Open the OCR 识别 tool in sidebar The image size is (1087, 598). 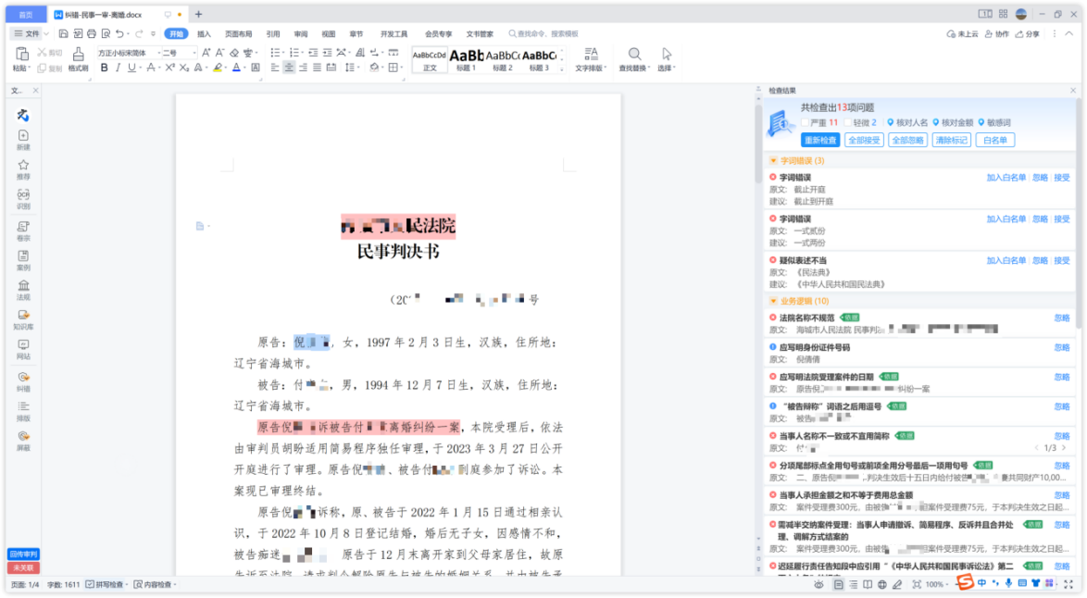(23, 197)
